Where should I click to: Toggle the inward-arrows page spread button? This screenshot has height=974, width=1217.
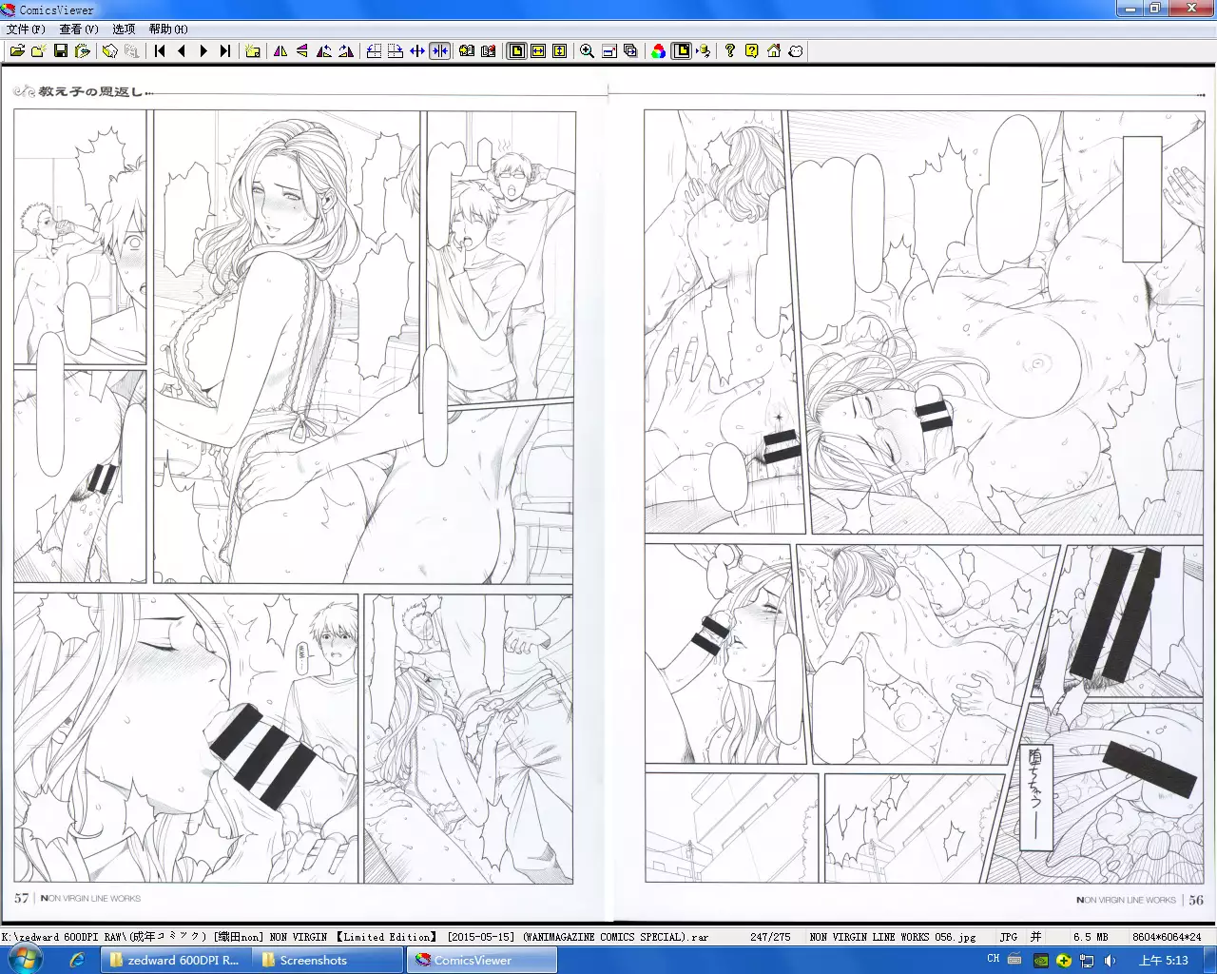[439, 51]
